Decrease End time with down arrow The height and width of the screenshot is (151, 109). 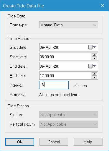(94, 77)
